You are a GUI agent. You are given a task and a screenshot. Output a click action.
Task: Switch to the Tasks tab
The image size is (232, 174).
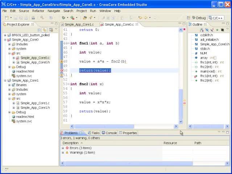[x=94, y=133]
